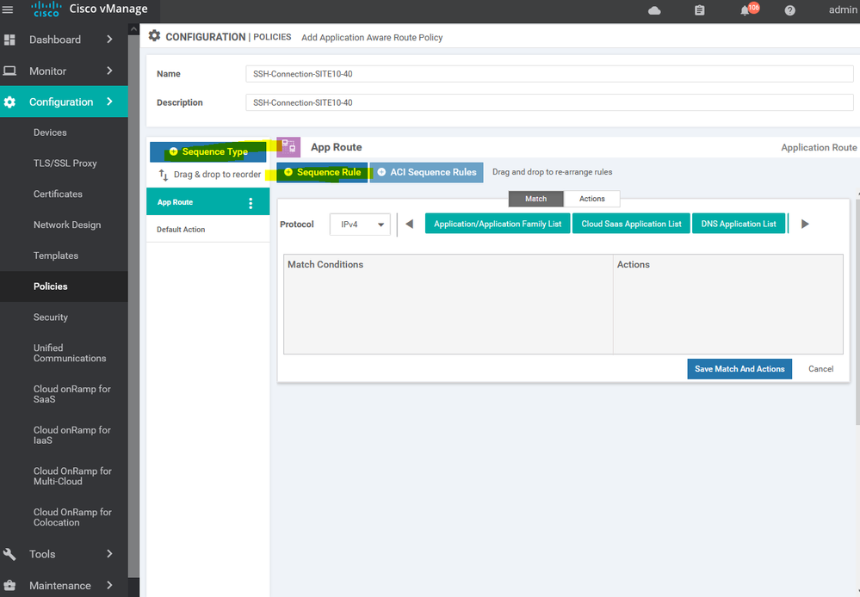Cancel the sequence rule edit
The width and height of the screenshot is (860, 597).
coord(820,369)
